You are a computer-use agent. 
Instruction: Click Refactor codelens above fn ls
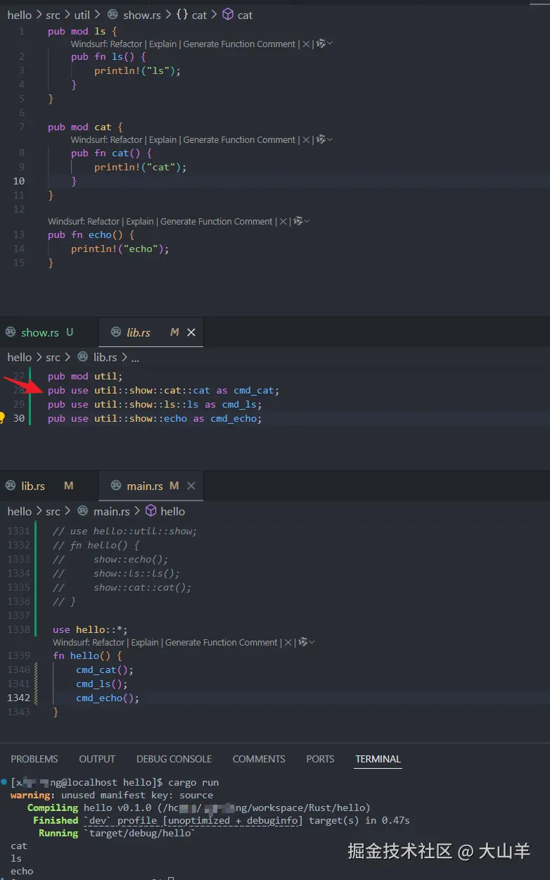[x=127, y=44]
